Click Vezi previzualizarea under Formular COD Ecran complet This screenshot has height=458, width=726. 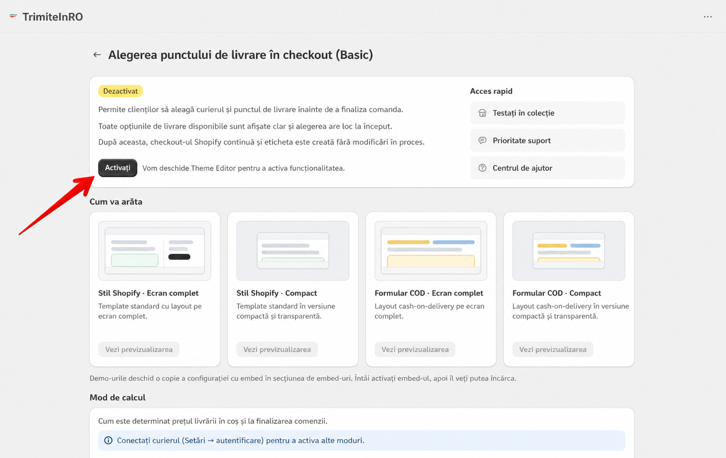(x=415, y=349)
